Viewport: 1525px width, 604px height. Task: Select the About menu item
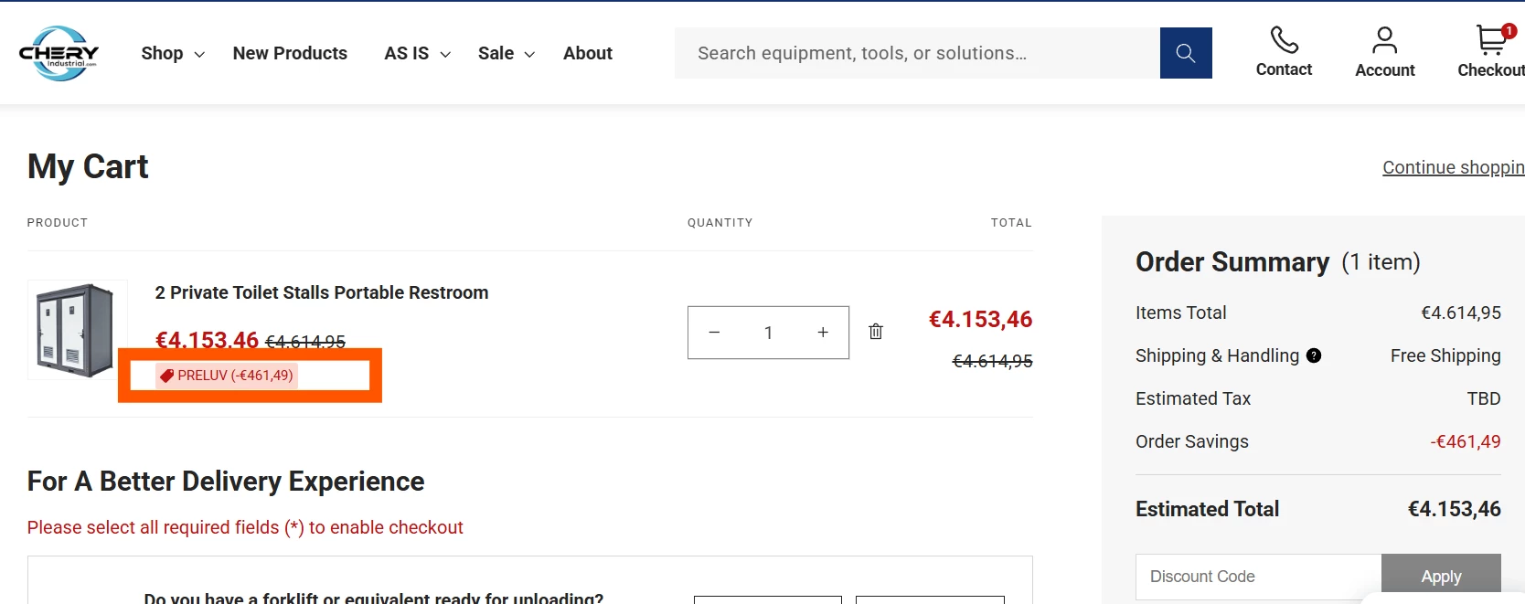[588, 54]
